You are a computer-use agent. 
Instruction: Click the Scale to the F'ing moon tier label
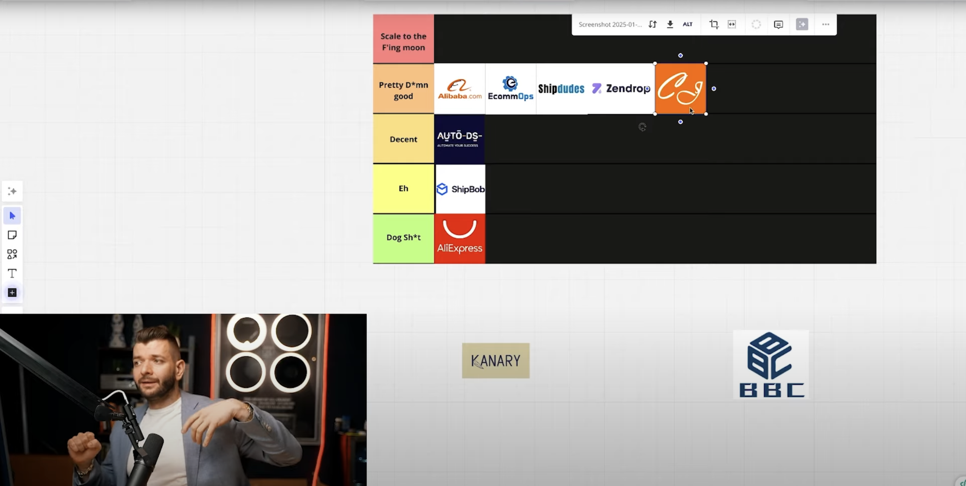tap(403, 39)
